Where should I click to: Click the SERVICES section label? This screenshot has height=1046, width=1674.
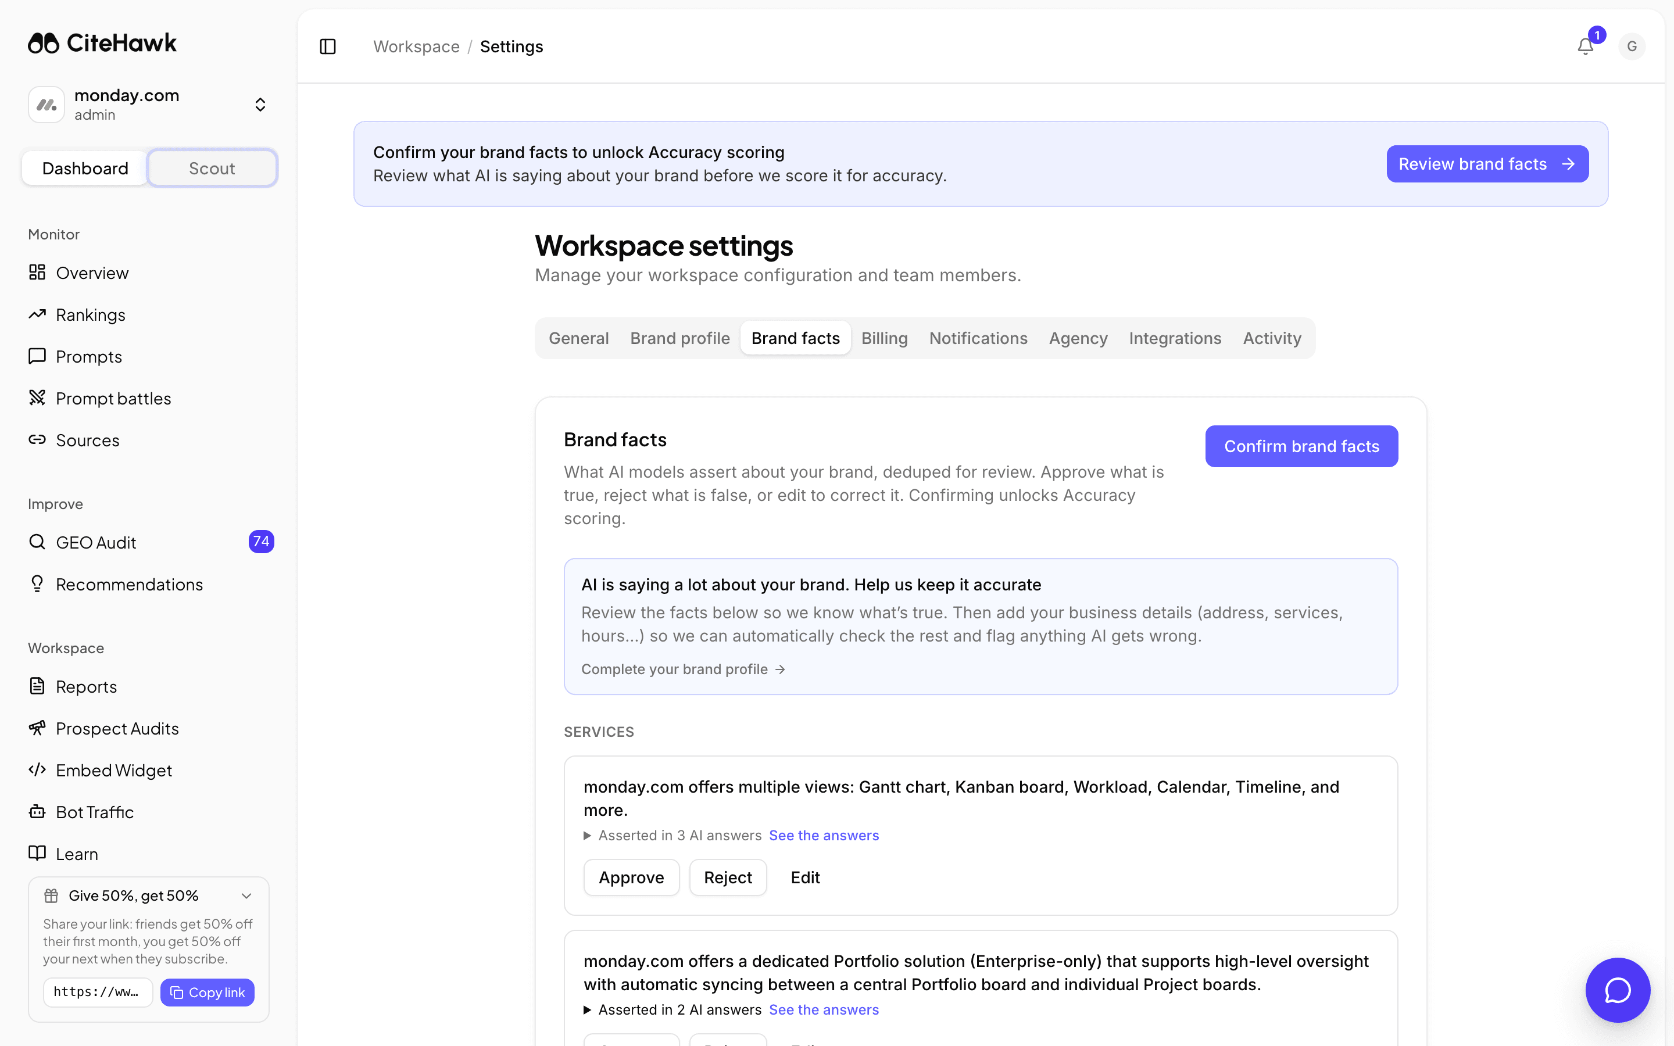(x=599, y=732)
